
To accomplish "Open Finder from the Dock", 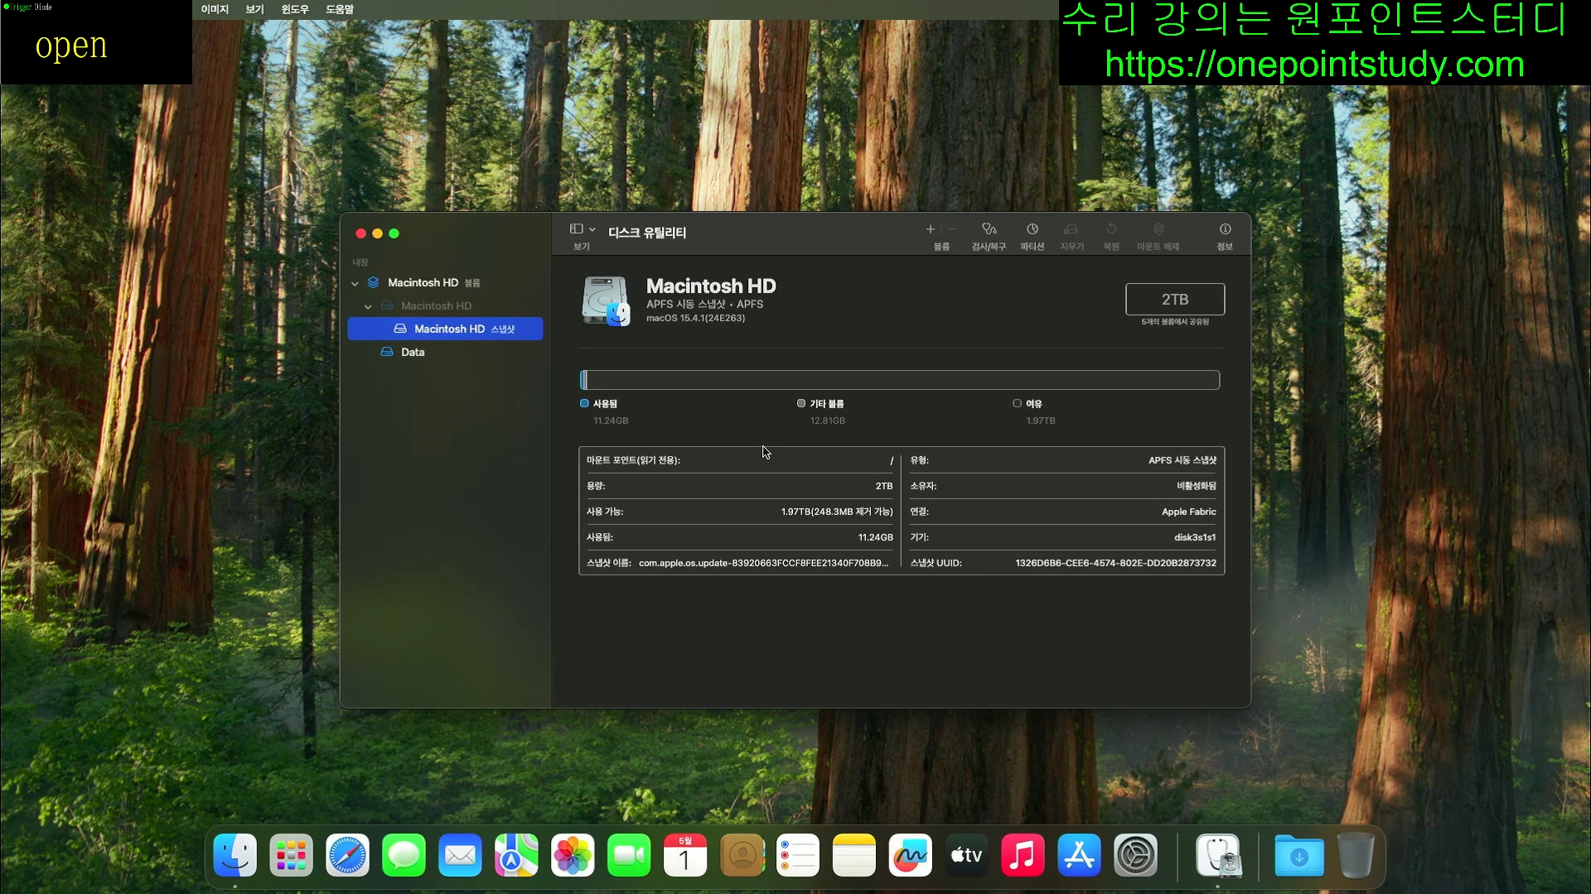I will click(x=235, y=855).
